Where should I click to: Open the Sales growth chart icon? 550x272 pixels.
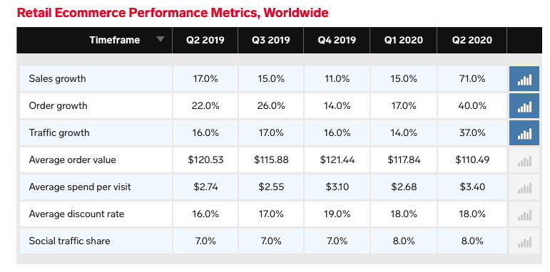pos(524,79)
